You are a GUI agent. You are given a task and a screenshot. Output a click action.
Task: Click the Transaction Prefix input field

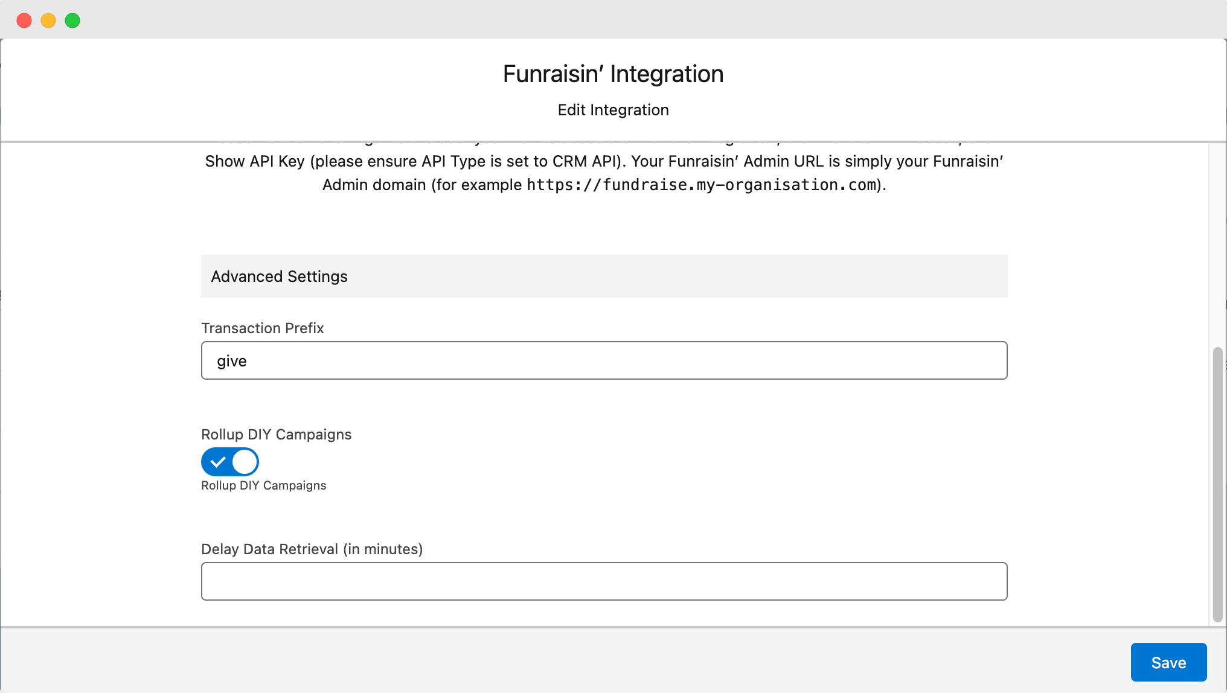604,360
